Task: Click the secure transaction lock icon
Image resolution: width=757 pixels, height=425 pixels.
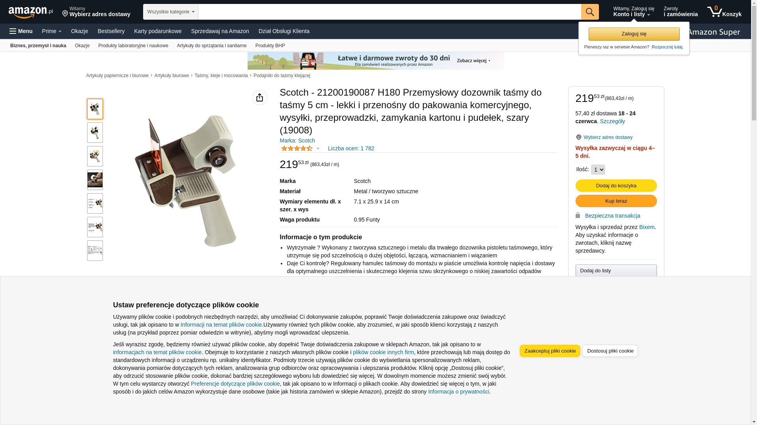Action: click(x=578, y=215)
